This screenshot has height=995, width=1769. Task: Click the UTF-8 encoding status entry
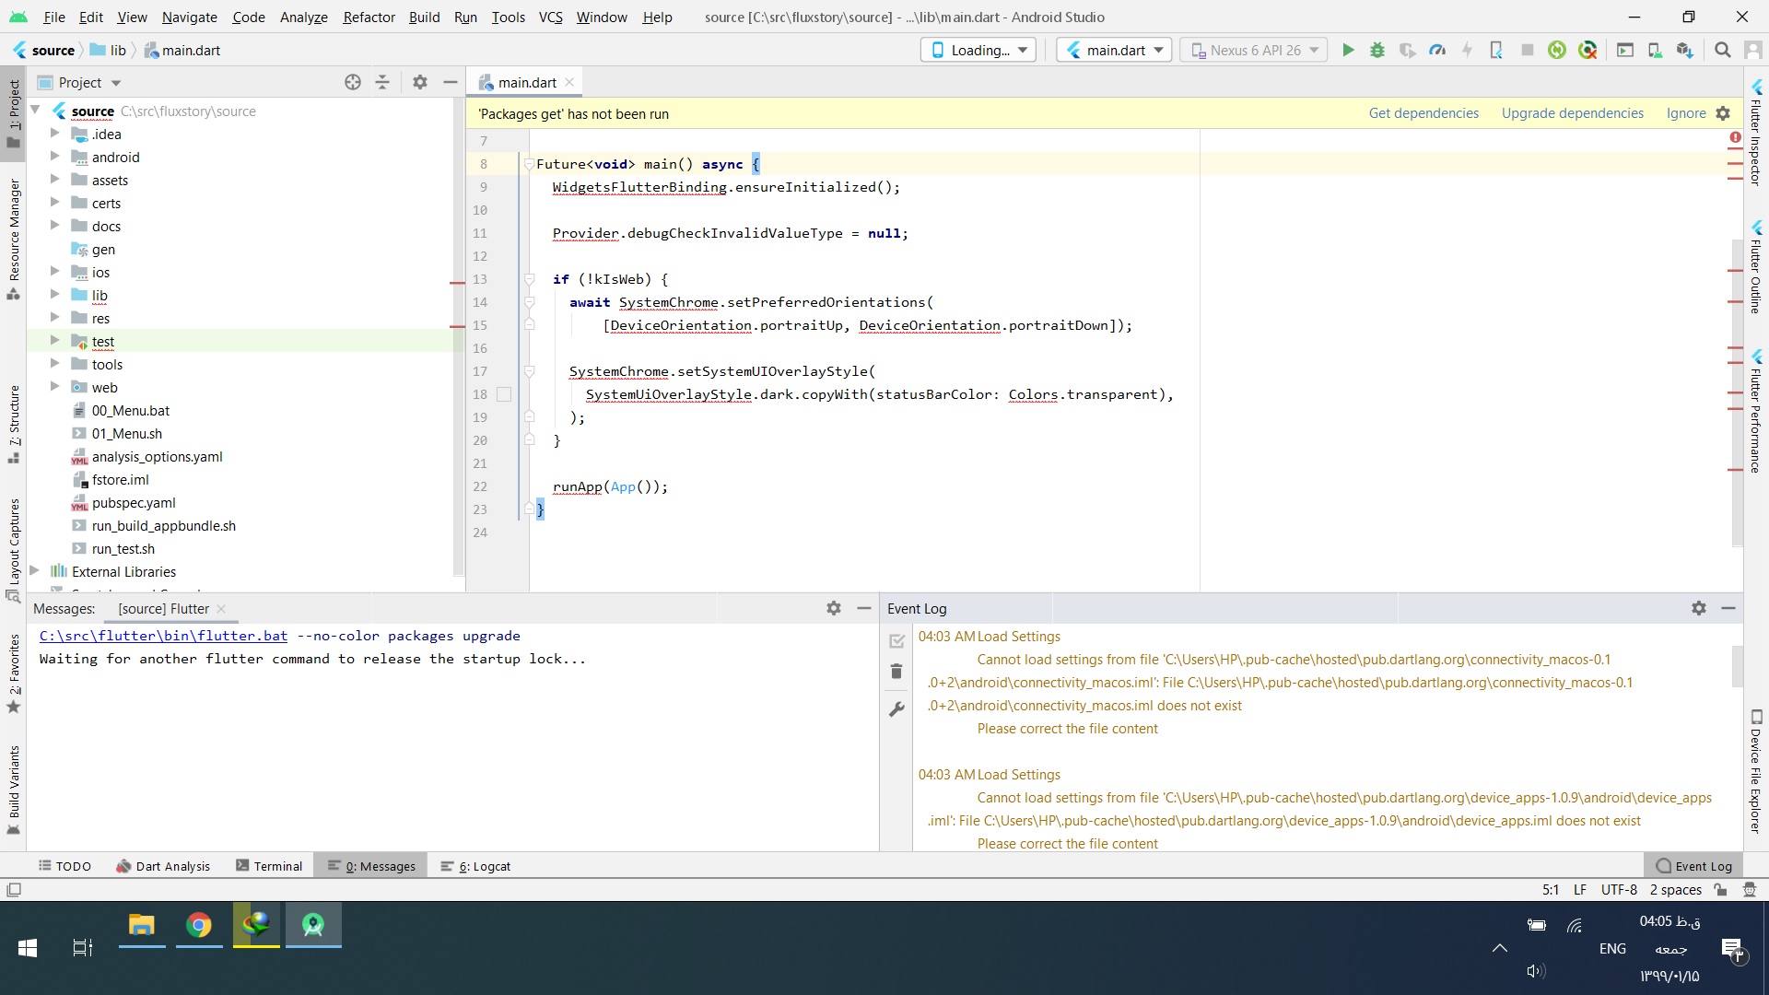point(1619,890)
